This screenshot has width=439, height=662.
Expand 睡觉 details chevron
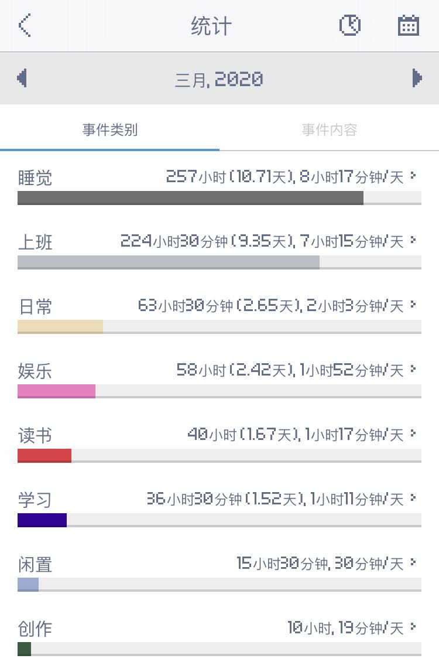[x=413, y=175]
